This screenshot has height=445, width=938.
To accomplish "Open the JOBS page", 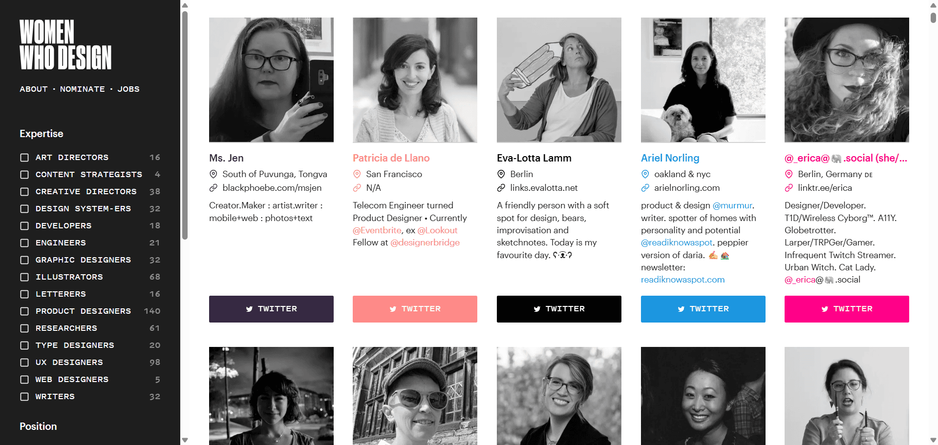I will [x=128, y=89].
